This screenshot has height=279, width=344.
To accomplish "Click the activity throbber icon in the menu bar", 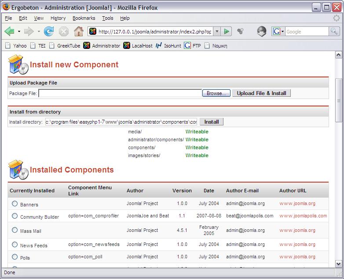I will click(337, 18).
